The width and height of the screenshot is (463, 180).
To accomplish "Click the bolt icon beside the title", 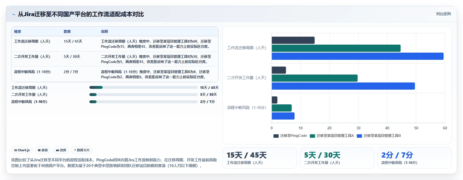I will tap(14, 14).
